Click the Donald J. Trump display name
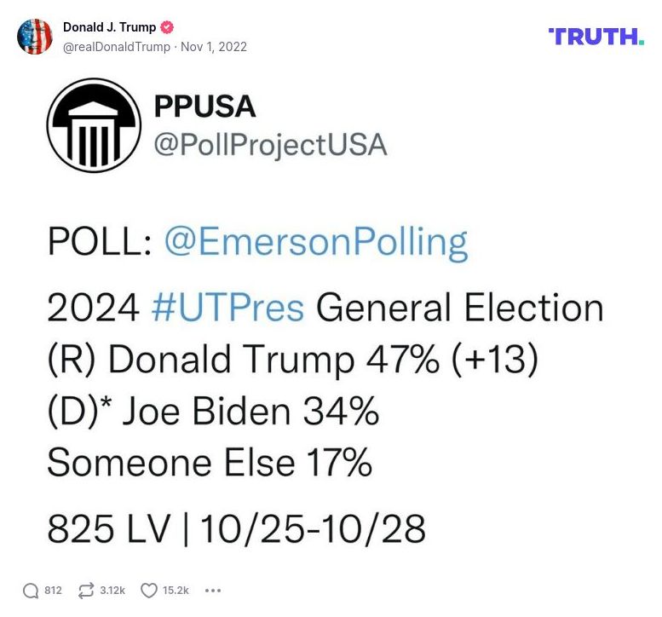 (109, 27)
